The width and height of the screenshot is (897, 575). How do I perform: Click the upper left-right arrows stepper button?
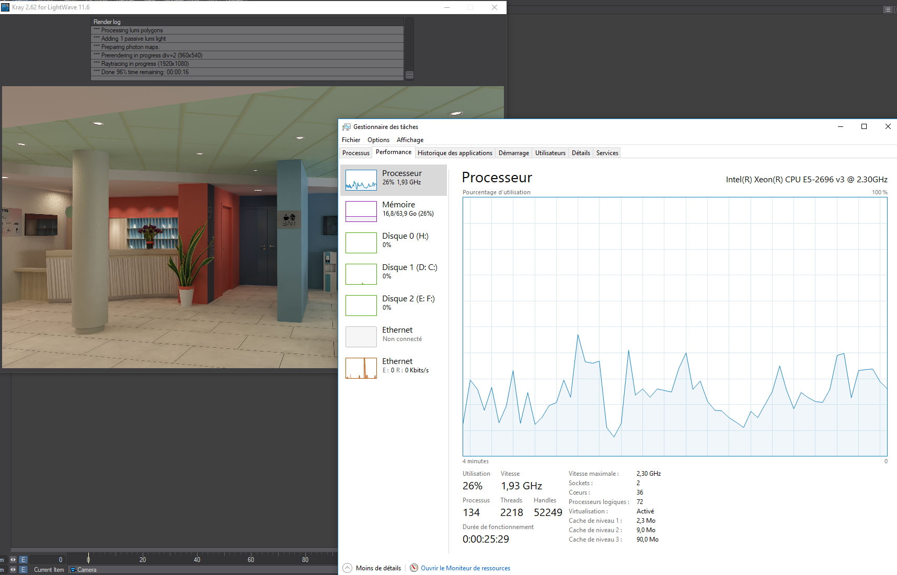[x=13, y=559]
